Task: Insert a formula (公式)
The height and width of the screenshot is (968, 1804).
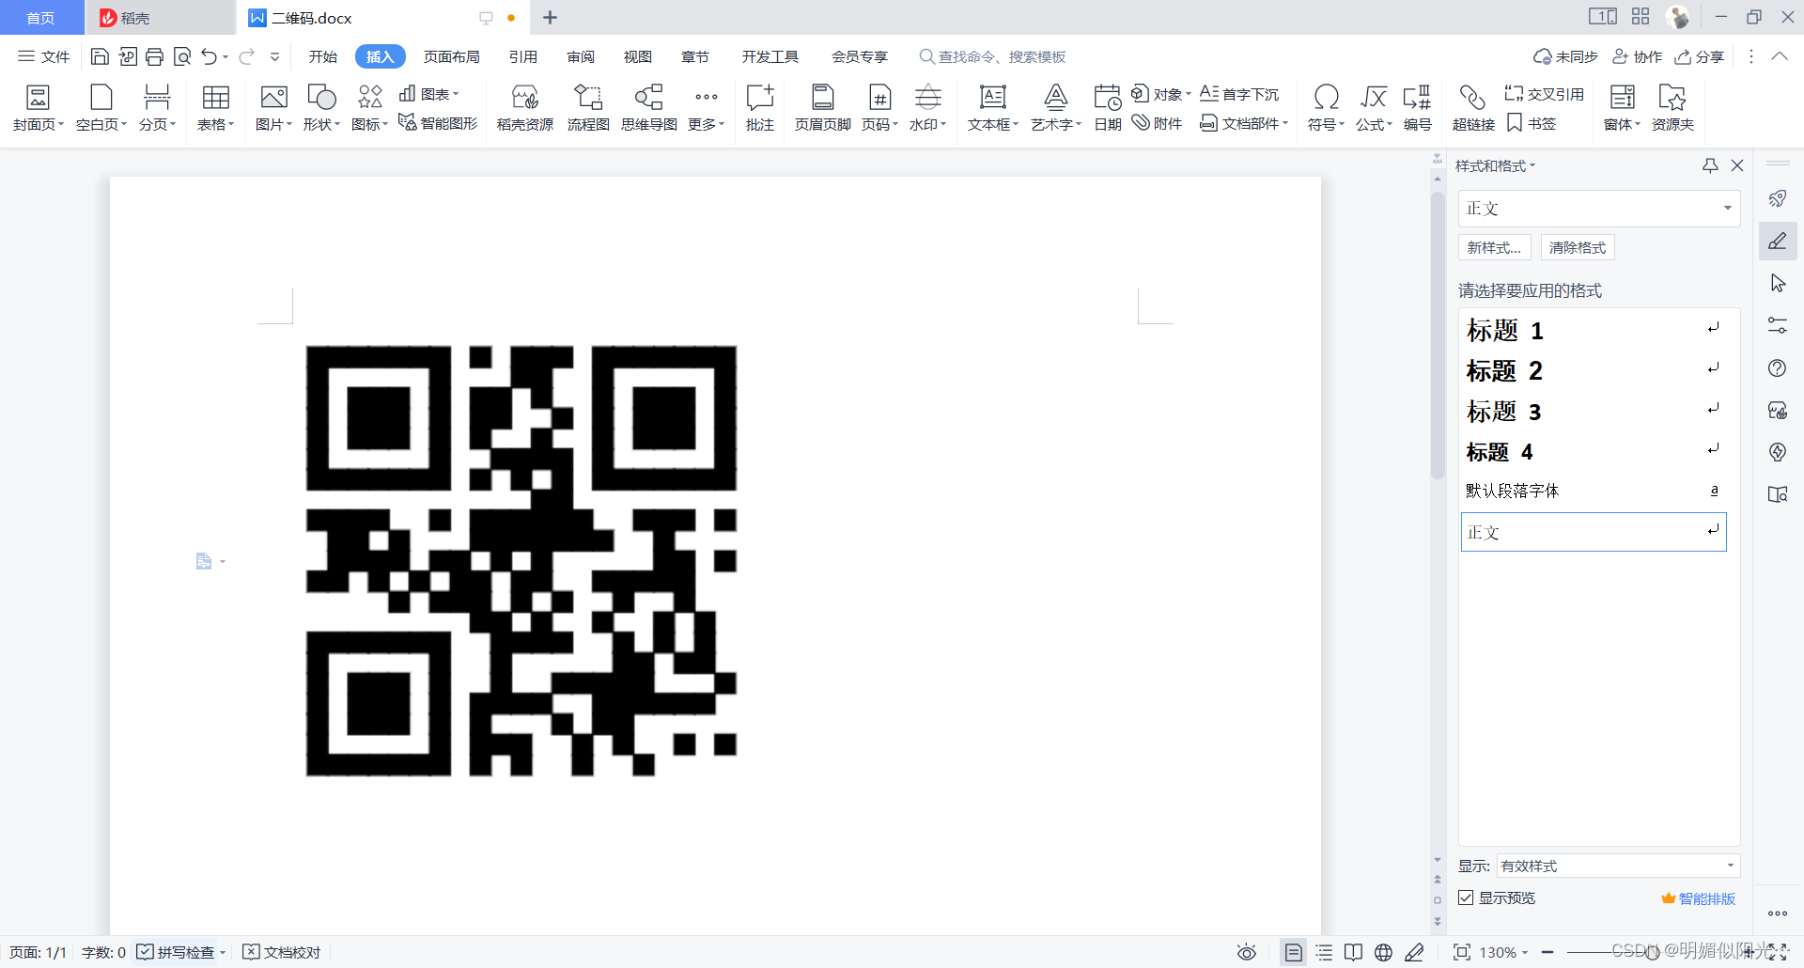Action: point(1374,108)
